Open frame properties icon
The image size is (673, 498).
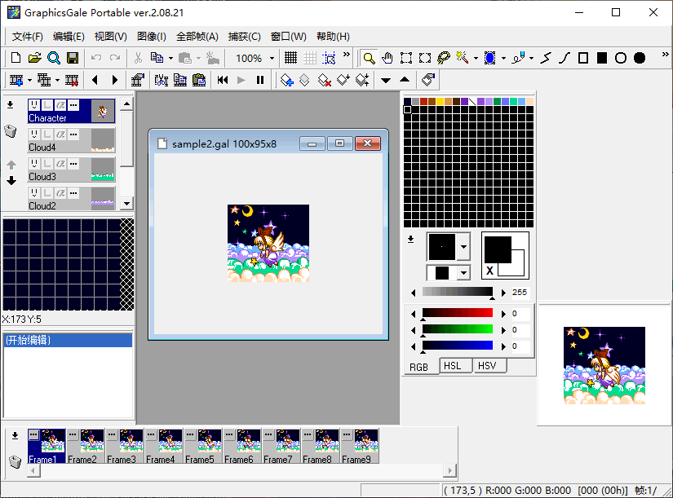coord(137,80)
